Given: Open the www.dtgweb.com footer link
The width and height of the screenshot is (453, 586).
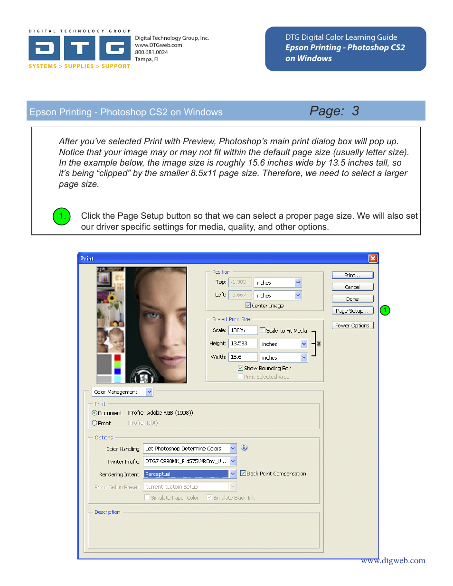Looking at the screenshot, I should (x=393, y=561).
